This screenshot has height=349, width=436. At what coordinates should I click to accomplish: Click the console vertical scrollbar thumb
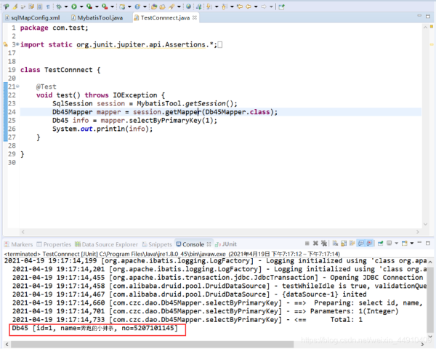430,300
